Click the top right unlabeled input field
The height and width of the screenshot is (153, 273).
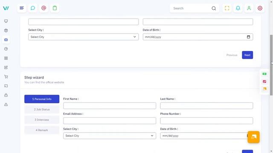pos(198,22)
